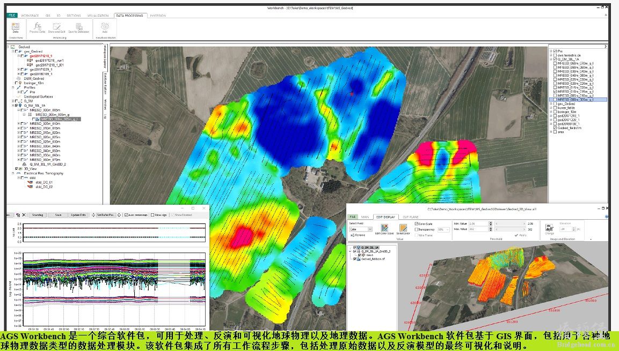Click the help icon in 3D viewer ribbon

pos(606,216)
